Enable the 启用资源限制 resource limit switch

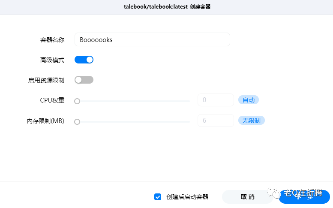point(84,80)
